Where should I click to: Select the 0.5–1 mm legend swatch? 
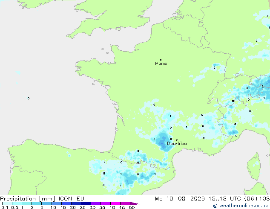(x=17, y=203)
